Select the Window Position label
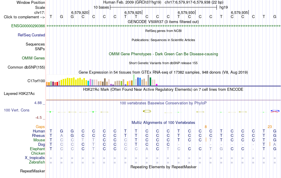This screenshot has height=178, width=281. point(31,3)
